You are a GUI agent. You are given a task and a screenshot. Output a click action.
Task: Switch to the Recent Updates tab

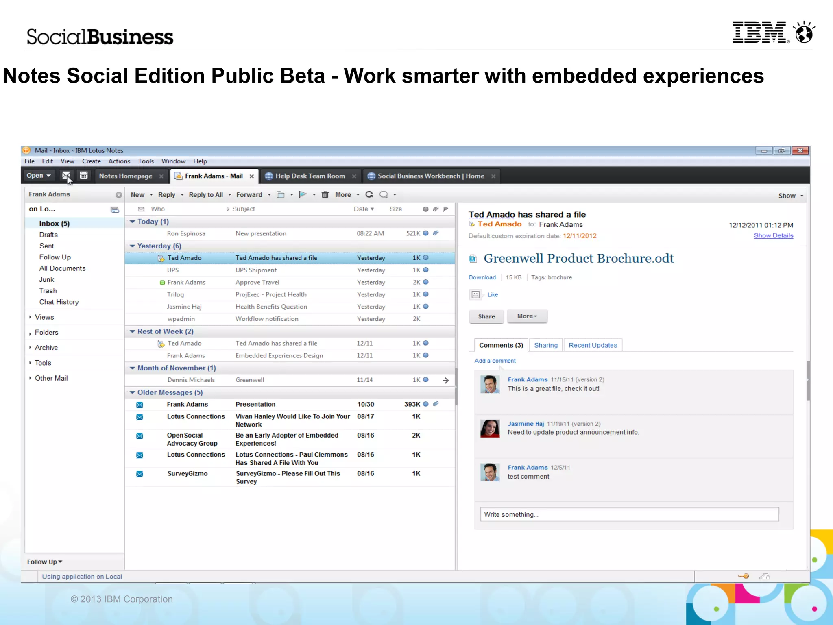coord(593,345)
